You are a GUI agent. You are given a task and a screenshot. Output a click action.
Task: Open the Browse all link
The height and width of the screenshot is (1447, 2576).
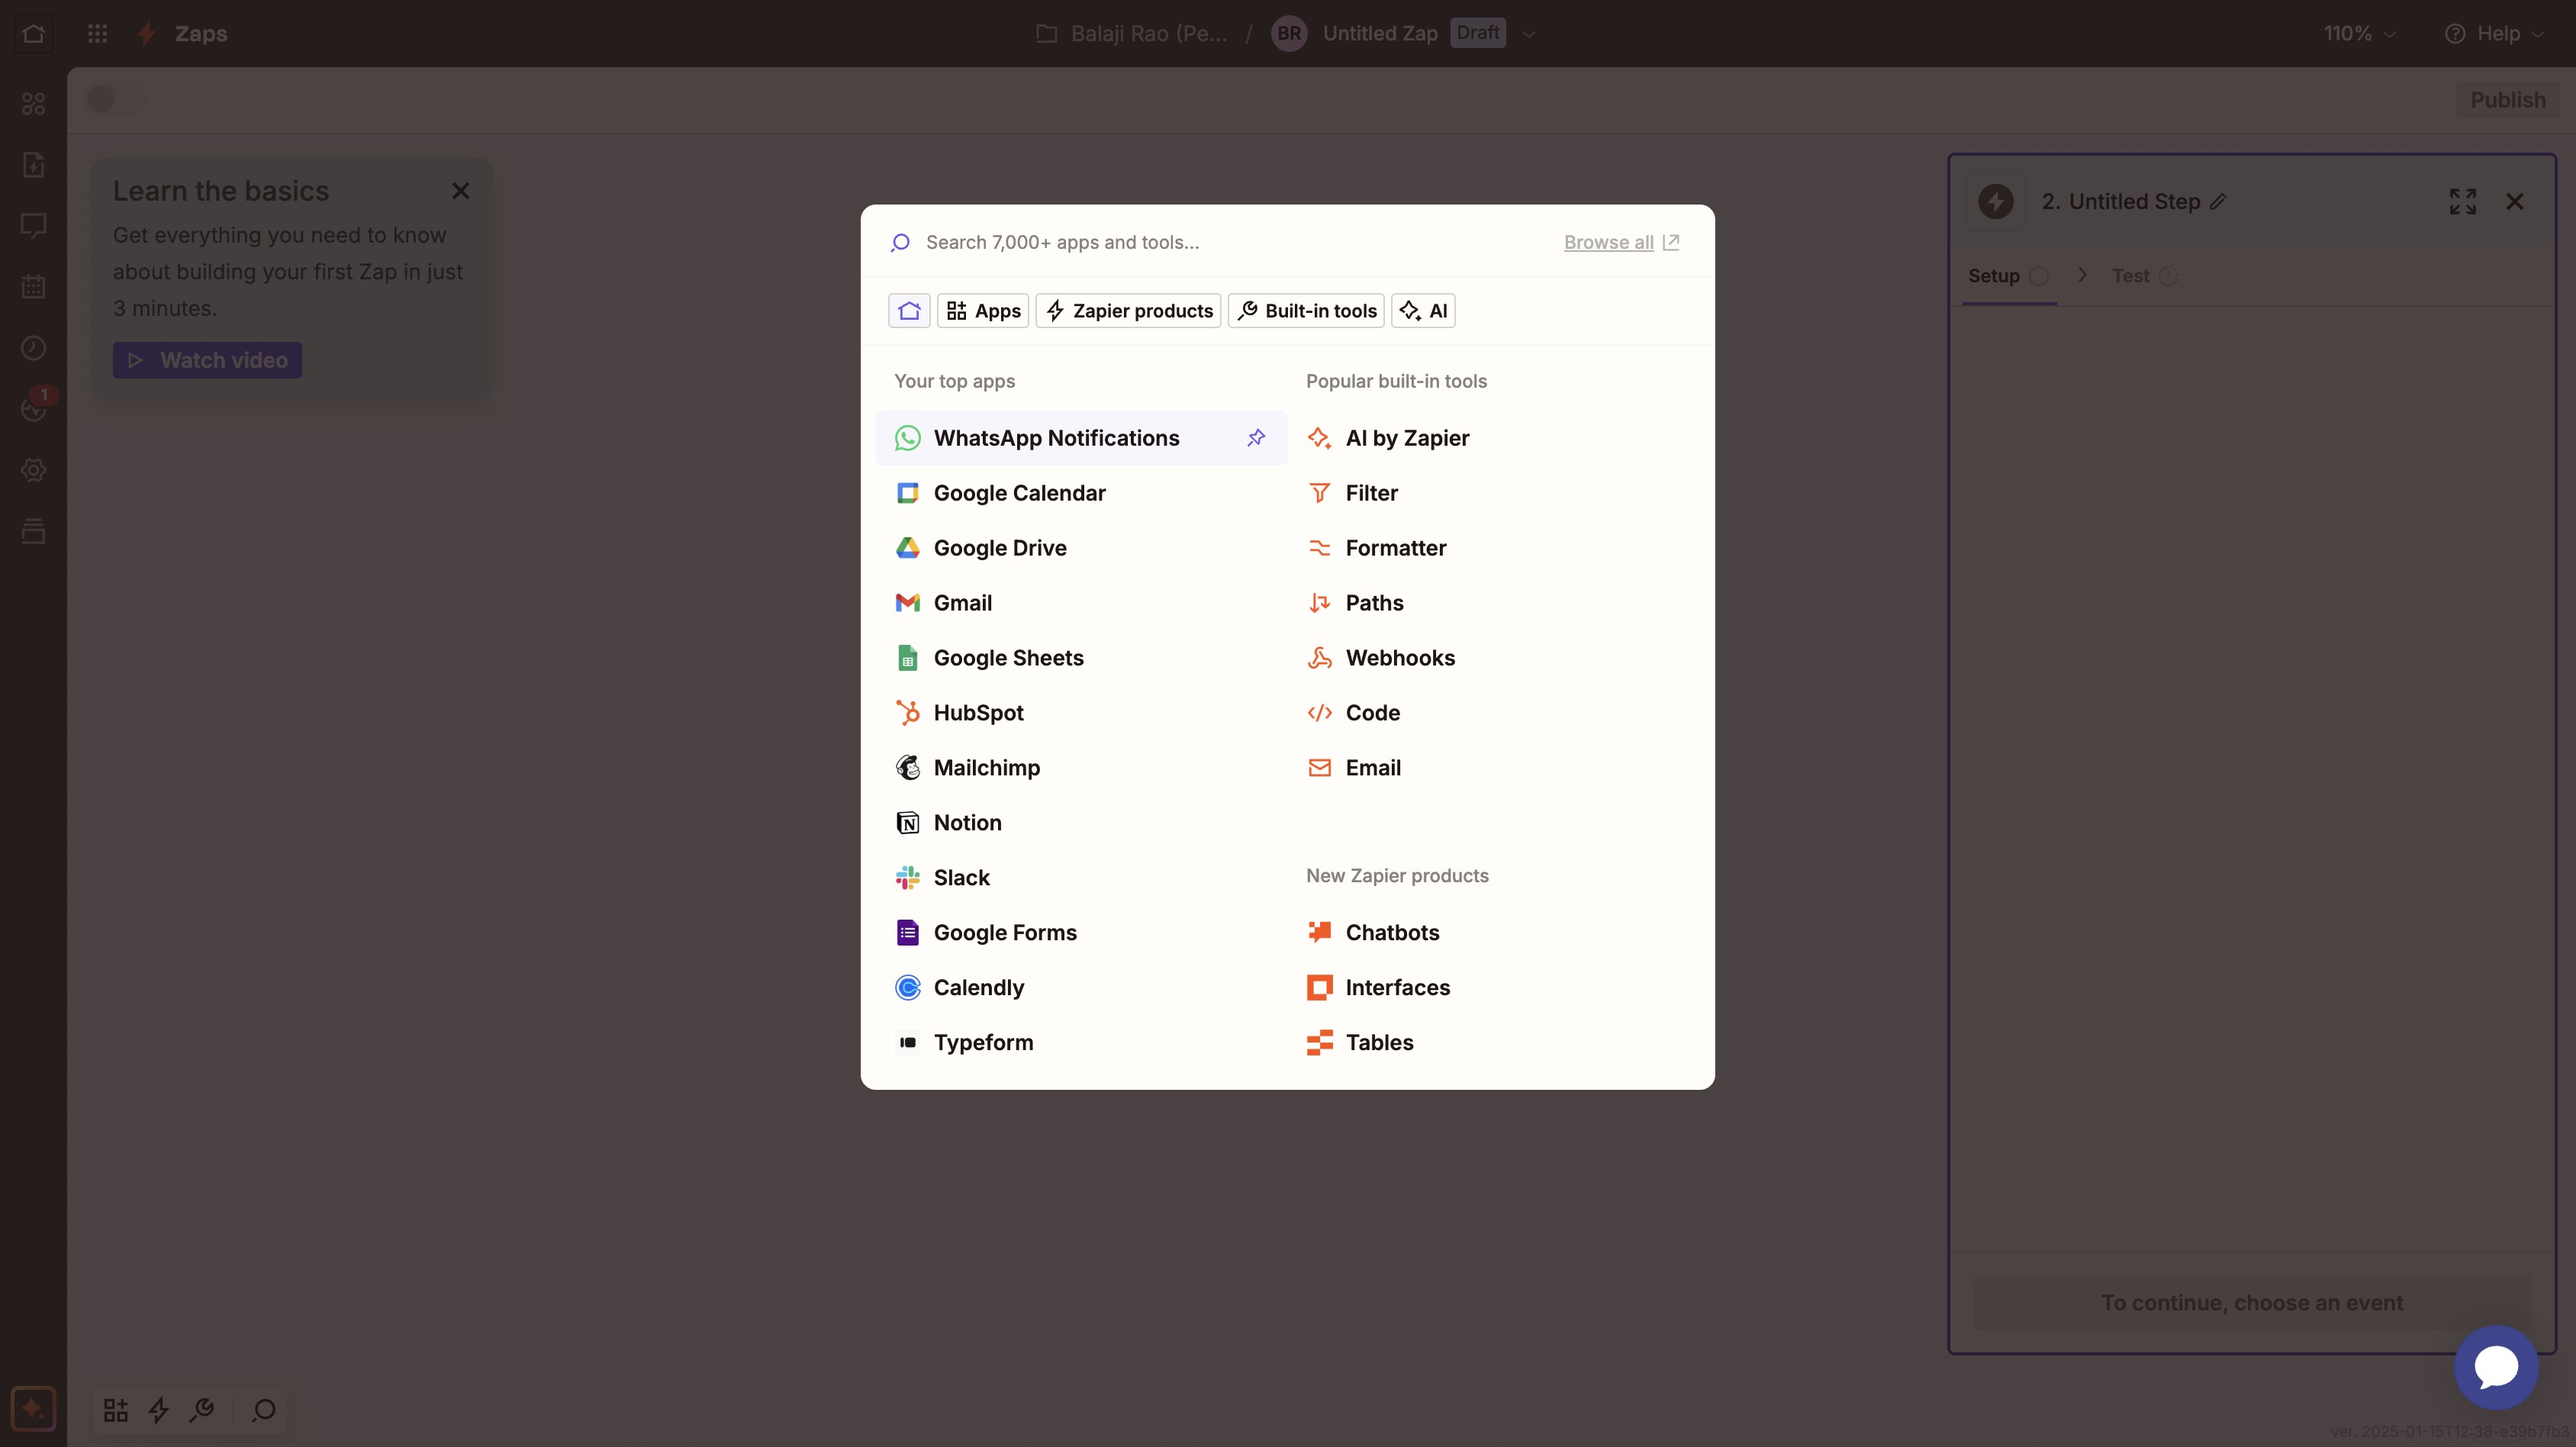[1621, 242]
